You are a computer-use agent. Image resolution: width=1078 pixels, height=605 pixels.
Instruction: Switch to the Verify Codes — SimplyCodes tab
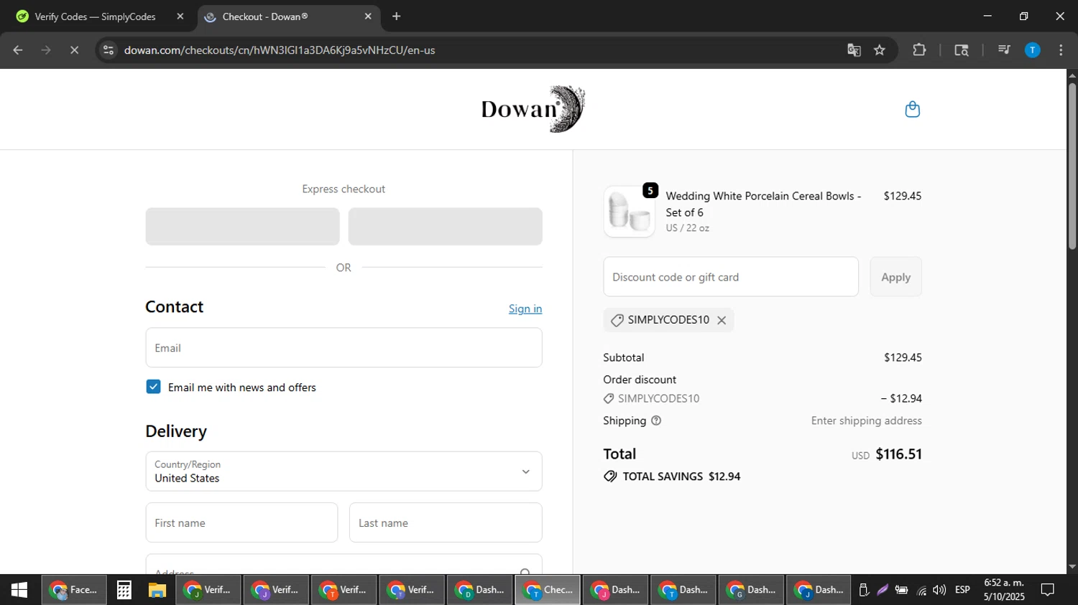click(x=100, y=17)
